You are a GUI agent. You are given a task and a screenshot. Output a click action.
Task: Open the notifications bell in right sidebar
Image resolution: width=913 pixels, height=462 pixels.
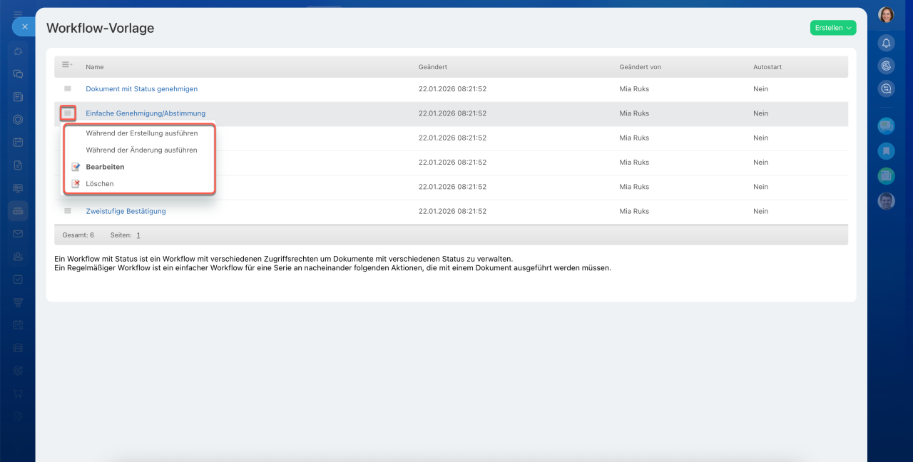pos(886,43)
